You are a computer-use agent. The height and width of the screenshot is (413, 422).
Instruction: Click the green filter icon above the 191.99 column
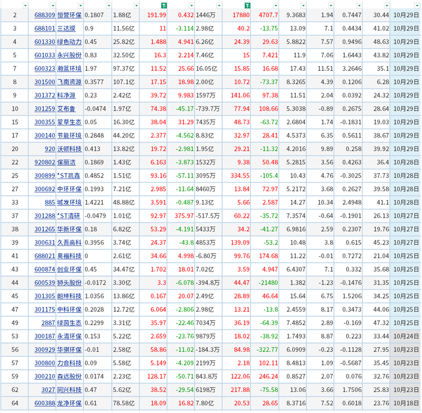tap(164, 5)
